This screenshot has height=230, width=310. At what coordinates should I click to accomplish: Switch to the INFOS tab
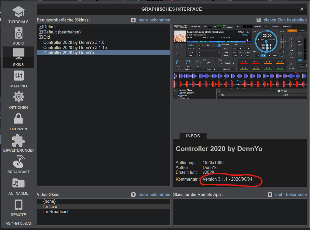(x=193, y=136)
